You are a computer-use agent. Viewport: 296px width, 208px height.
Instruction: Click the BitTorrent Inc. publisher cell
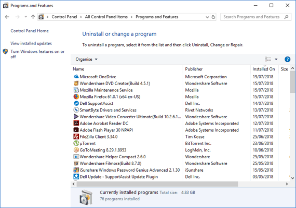(198, 143)
